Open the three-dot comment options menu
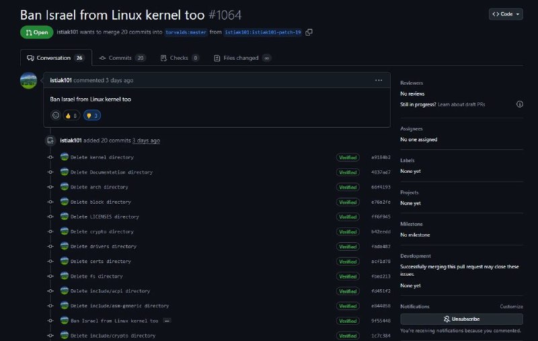Image resolution: width=538 pixels, height=341 pixels. (379, 80)
